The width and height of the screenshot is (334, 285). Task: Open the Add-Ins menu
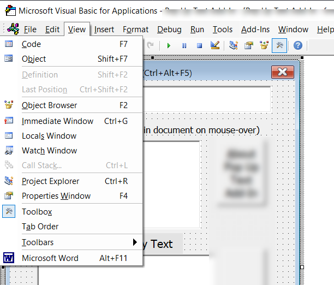[x=255, y=29]
